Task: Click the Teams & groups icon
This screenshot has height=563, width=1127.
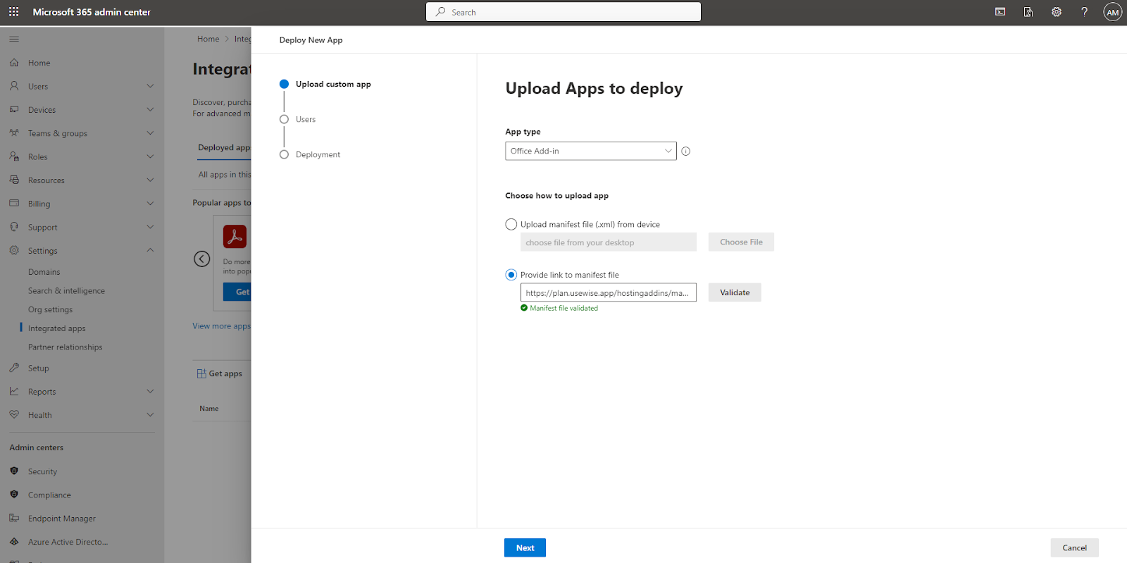Action: point(14,133)
